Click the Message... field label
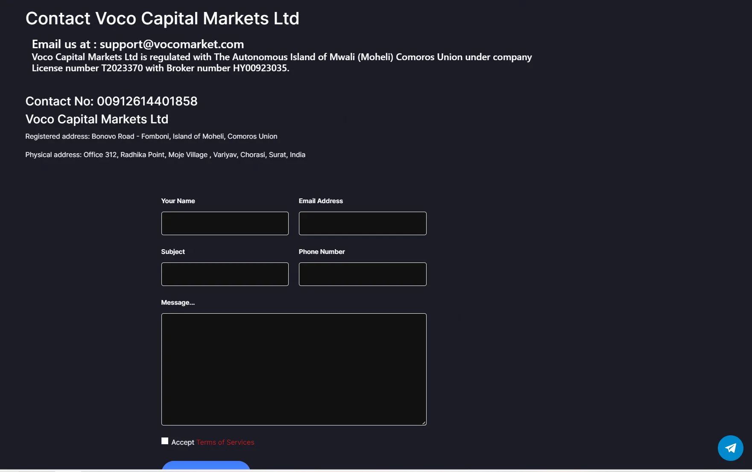 click(x=178, y=303)
